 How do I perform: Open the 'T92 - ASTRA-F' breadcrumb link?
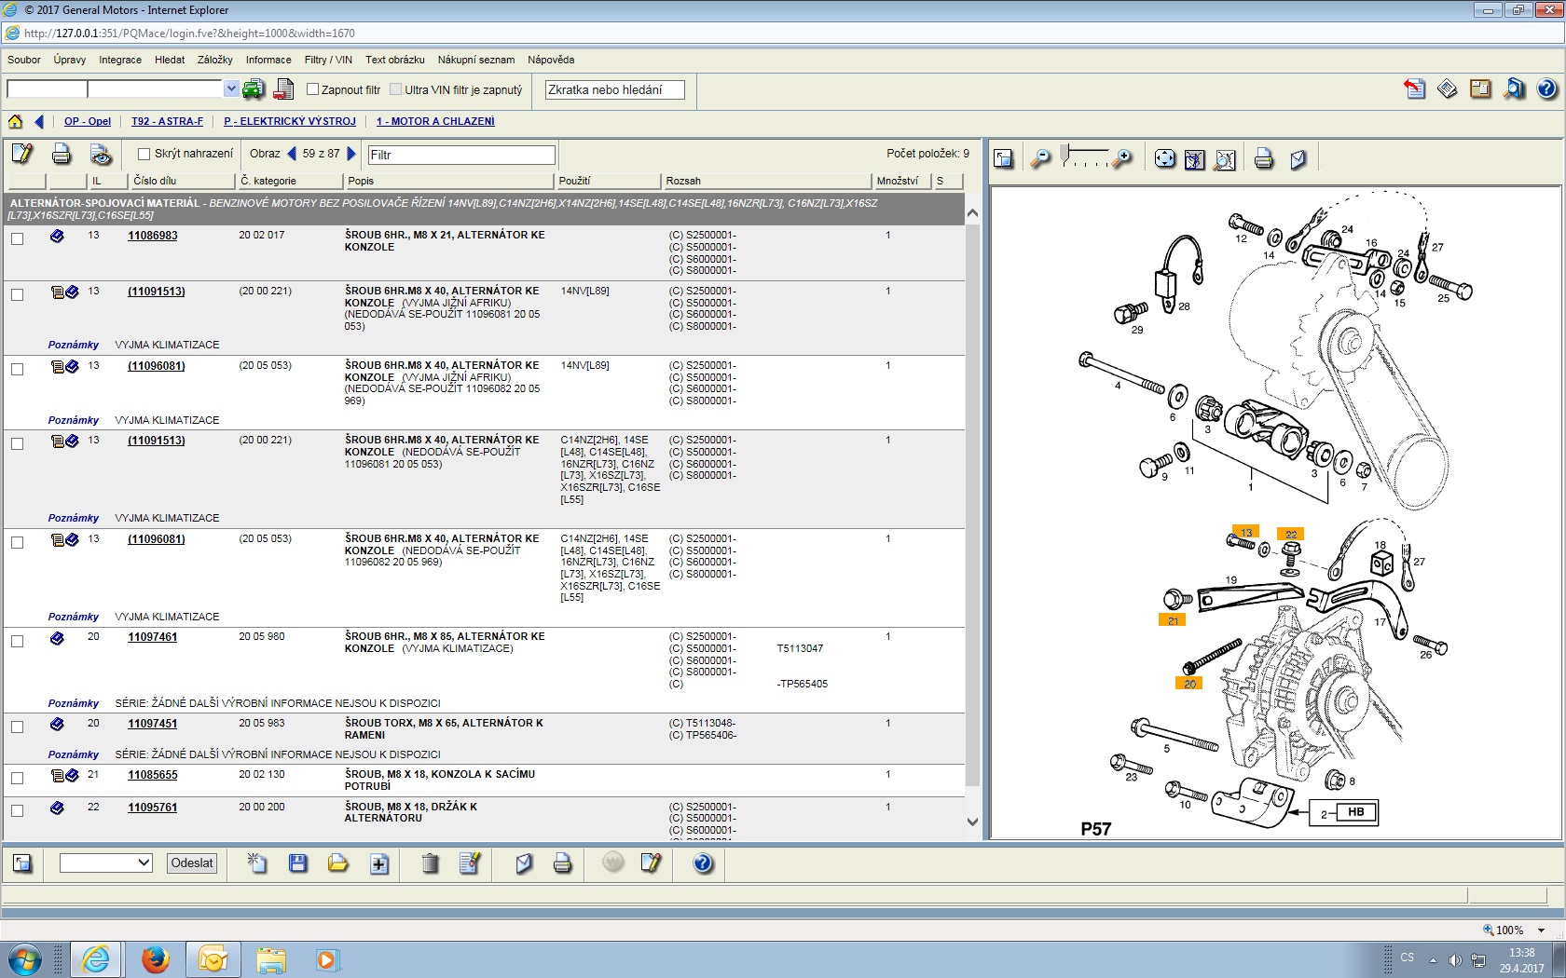(167, 121)
